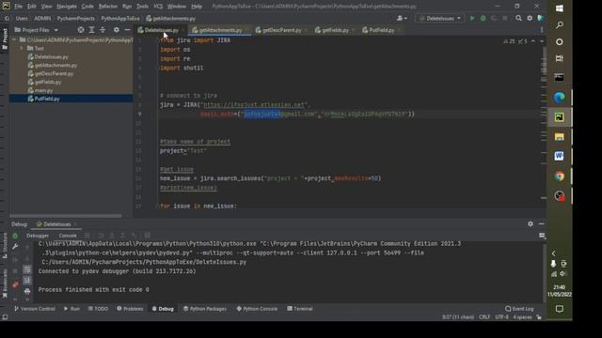Image resolution: width=602 pixels, height=338 pixels.
Task: Open the Terminal tool window
Action: pyautogui.click(x=300, y=309)
